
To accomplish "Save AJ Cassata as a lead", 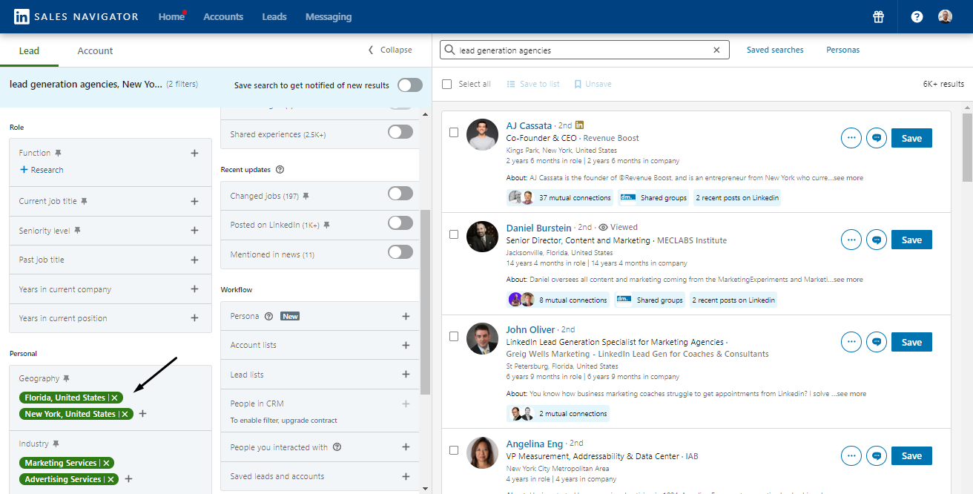I will 911,138.
